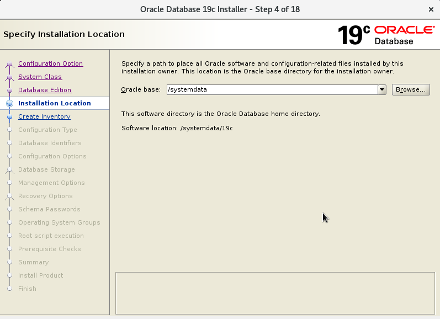Screen dimensions: 440x319
Task: Click the Create Inventory step bullet icon
Action: pos(9,116)
